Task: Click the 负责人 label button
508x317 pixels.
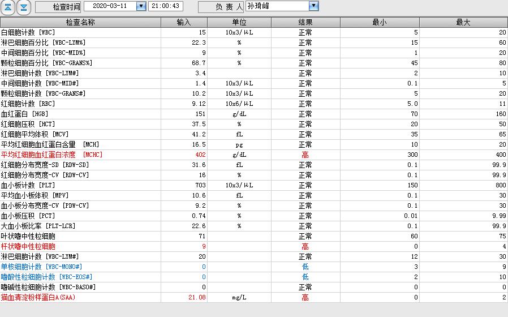Action: tap(221, 7)
